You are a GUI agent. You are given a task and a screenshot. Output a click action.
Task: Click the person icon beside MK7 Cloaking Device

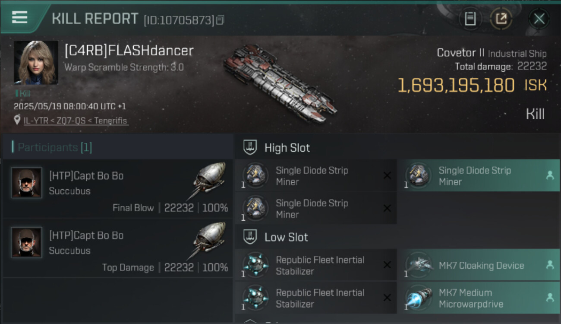(x=550, y=265)
